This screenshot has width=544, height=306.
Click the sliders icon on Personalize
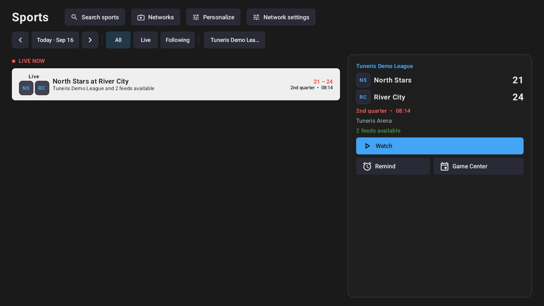pyautogui.click(x=196, y=17)
